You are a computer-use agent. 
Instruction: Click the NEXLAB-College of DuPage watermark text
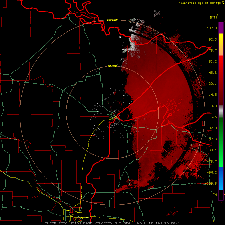click(x=201, y=3)
